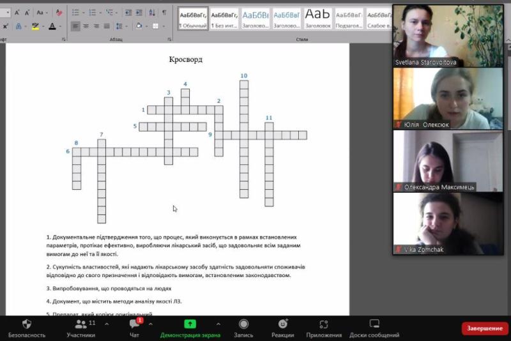Toggle superscript formatting
511x341 pixels.
(6, 26)
